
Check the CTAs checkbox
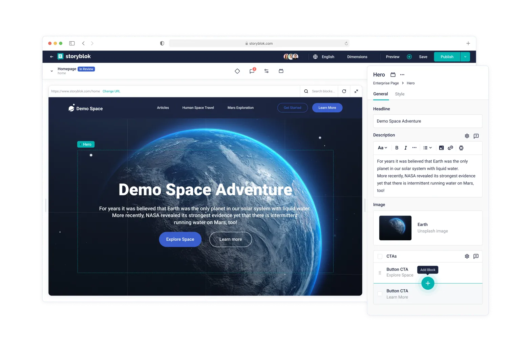coord(380,257)
